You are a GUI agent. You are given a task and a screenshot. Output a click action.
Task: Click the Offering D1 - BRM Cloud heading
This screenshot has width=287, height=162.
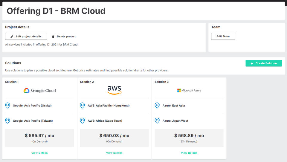click(x=56, y=11)
